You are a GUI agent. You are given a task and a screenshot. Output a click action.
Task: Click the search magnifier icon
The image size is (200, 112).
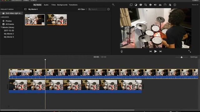coord(90,9)
